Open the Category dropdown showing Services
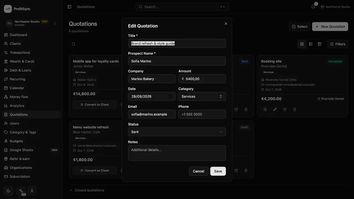Screen dimensions: 354x199 click(202, 96)
